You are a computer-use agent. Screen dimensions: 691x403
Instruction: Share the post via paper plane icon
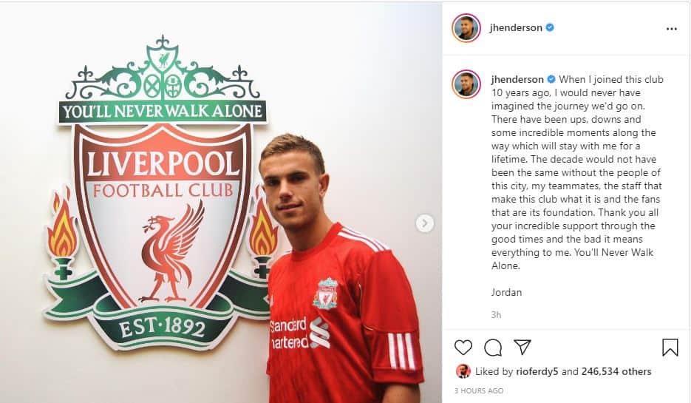(x=522, y=347)
